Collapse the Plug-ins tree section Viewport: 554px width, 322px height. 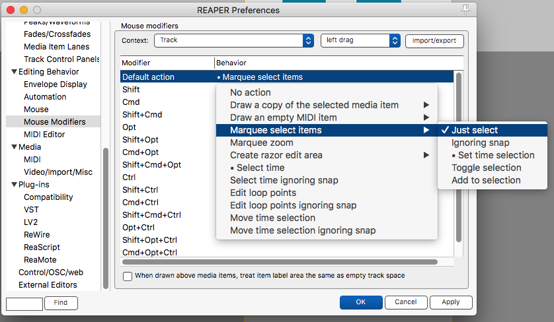click(x=14, y=185)
